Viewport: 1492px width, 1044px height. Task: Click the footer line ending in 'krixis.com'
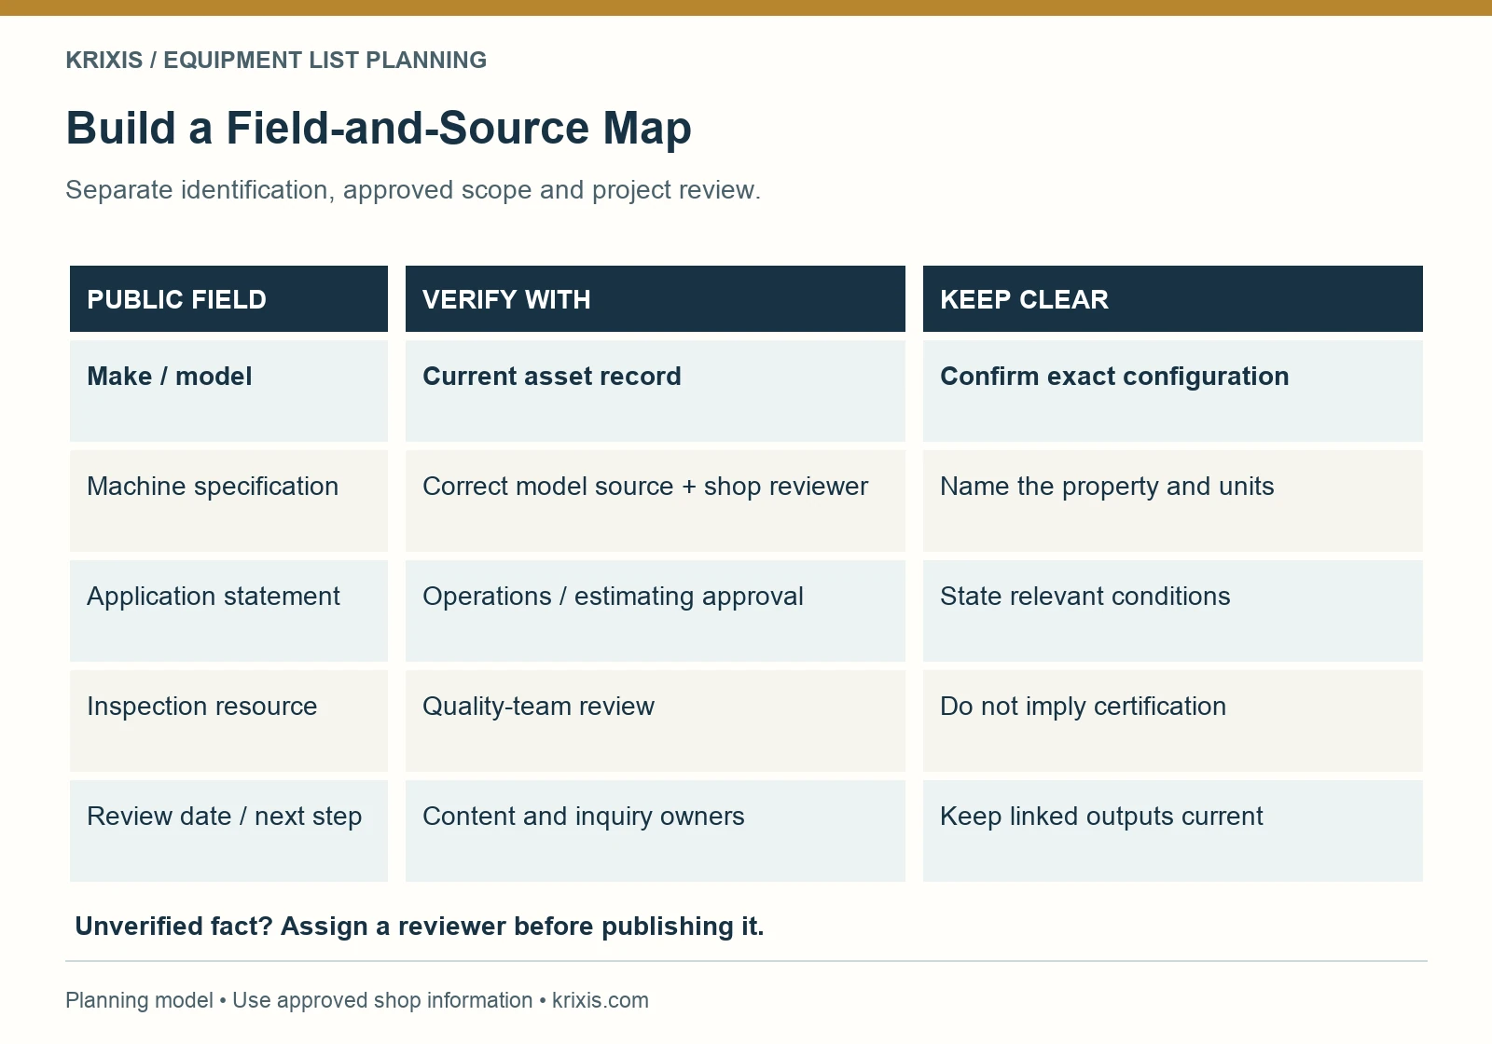tap(357, 1000)
